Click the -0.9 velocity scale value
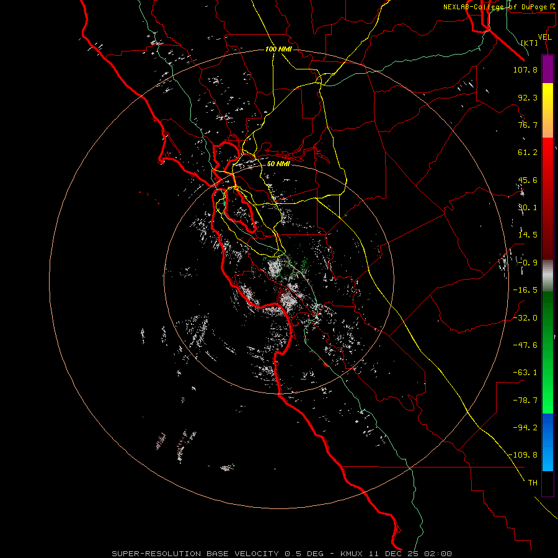The height and width of the screenshot is (558, 558). pyautogui.click(x=528, y=263)
